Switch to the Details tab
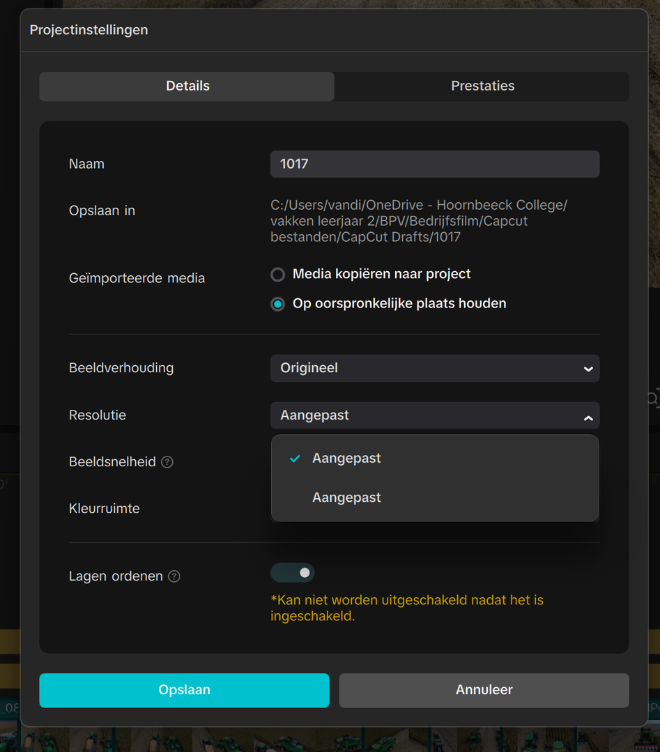Screen dimensions: 660x752 tap(187, 86)
